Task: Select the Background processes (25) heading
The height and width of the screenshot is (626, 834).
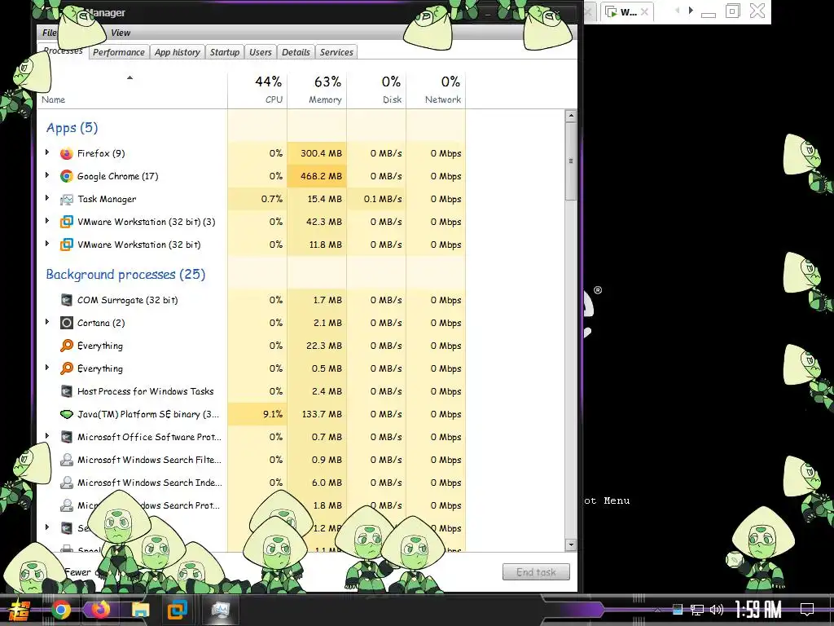Action: tap(125, 274)
